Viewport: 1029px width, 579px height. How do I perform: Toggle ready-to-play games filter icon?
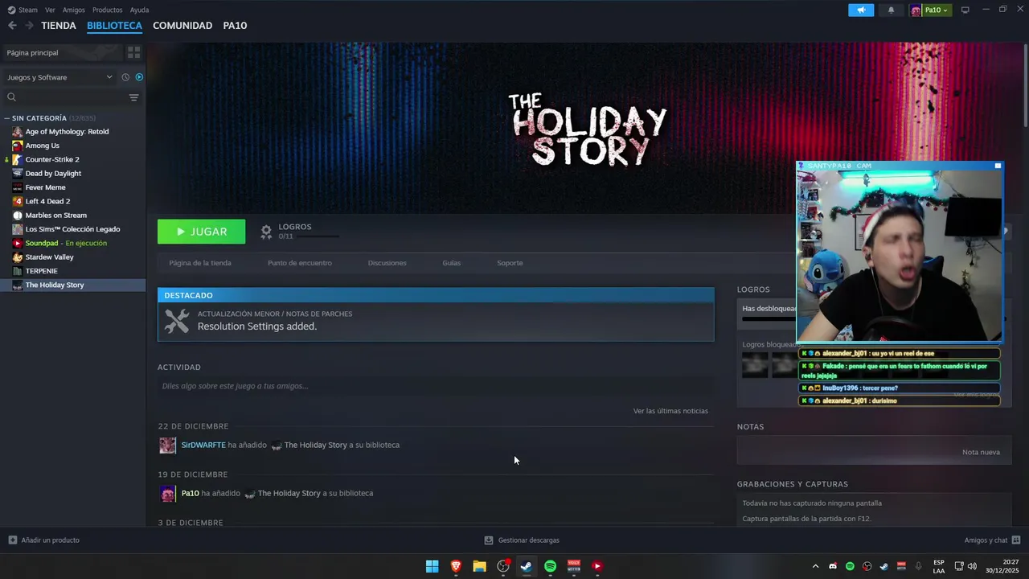coord(139,77)
